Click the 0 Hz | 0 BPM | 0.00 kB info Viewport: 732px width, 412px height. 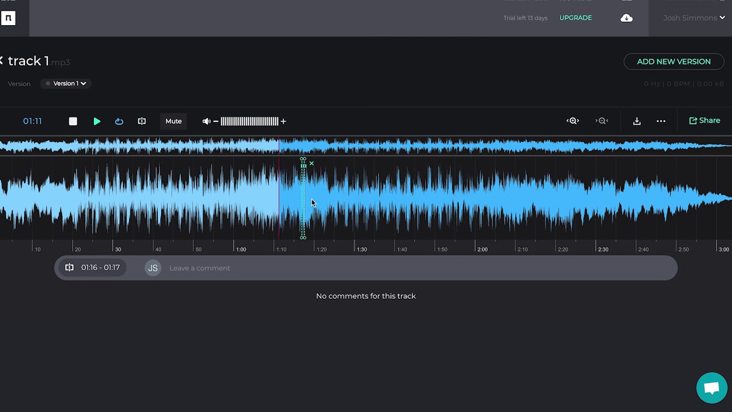tap(684, 84)
